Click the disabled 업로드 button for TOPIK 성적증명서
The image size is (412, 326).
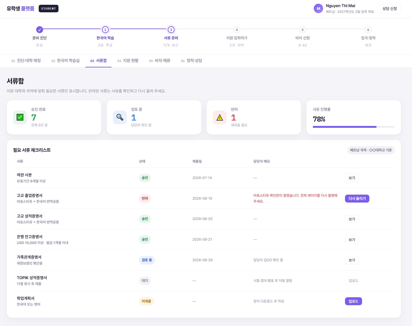tap(353, 281)
